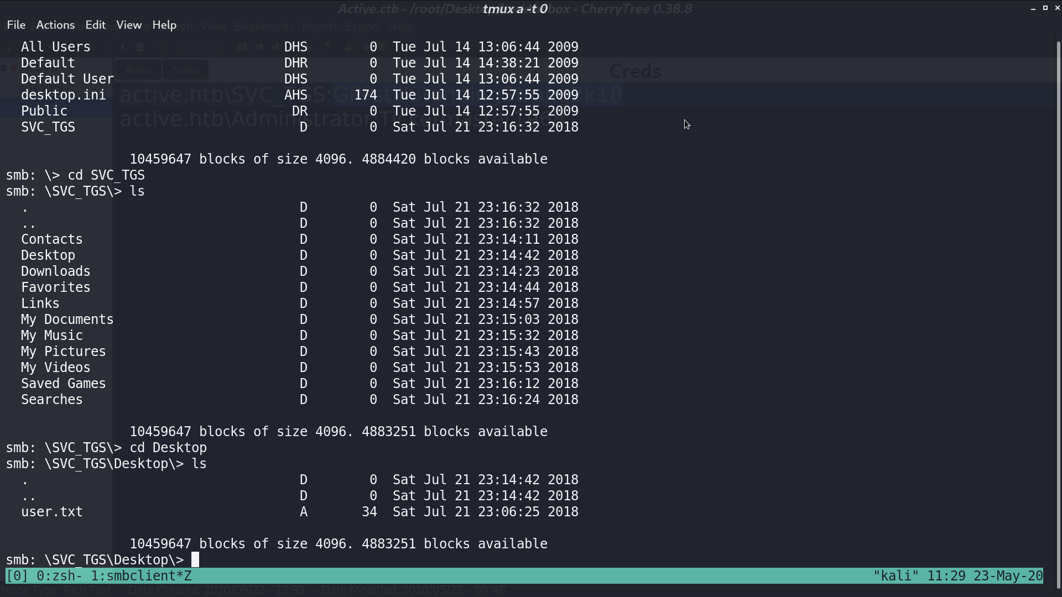Screen dimensions: 1062x597
Task: Open the Edit menu
Action: [x=95, y=25]
